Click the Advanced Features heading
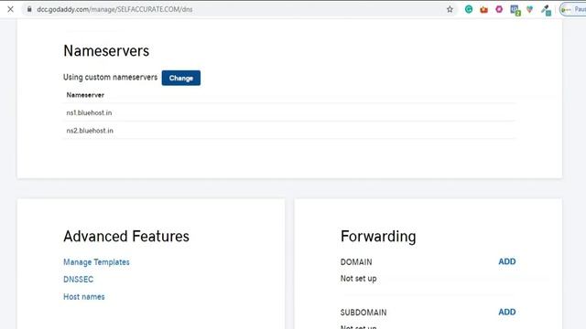This screenshot has height=329, width=586. [126, 236]
